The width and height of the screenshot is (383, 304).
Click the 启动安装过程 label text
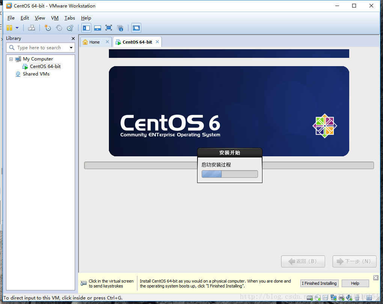(216, 165)
